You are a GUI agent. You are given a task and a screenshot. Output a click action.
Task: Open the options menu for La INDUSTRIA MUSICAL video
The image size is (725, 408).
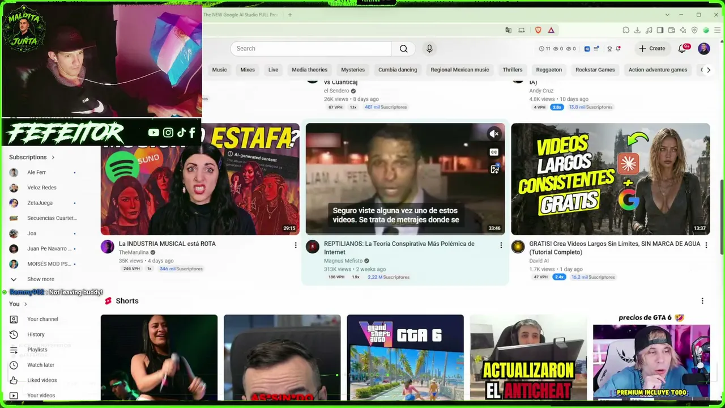point(295,245)
